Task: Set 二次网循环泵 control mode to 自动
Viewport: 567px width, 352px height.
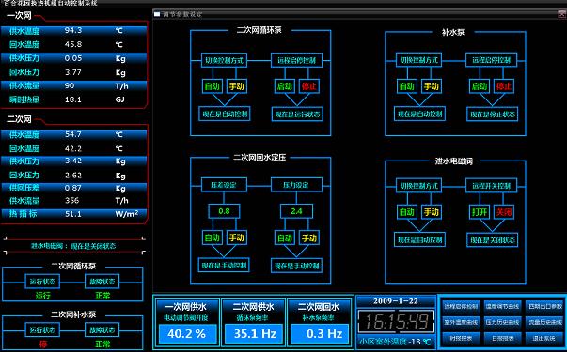Action: pyautogui.click(x=212, y=86)
